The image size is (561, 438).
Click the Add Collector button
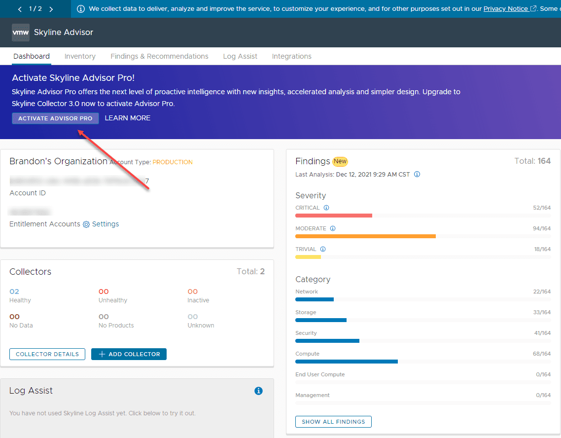click(x=129, y=354)
